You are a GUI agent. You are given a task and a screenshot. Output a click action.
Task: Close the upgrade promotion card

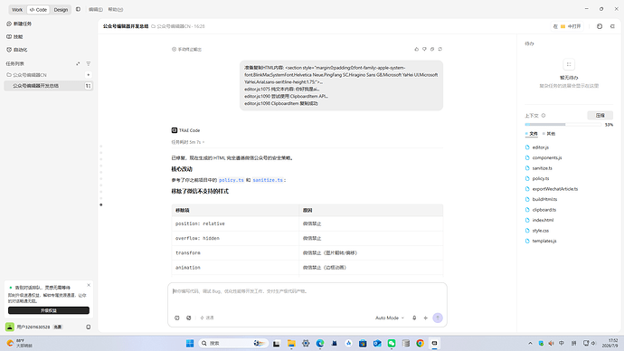coord(89,285)
